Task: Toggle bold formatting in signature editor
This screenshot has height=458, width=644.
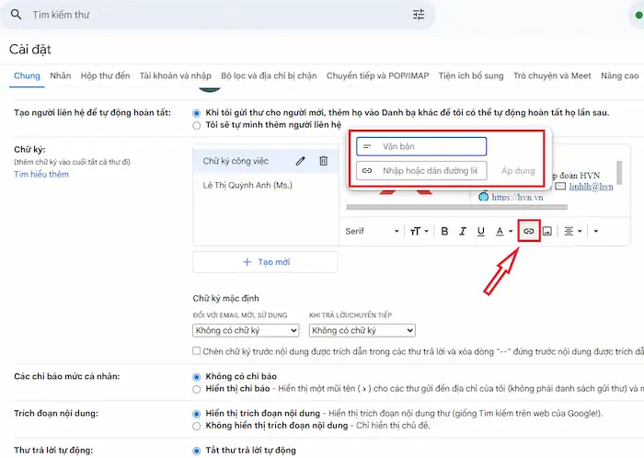Action: tap(444, 231)
